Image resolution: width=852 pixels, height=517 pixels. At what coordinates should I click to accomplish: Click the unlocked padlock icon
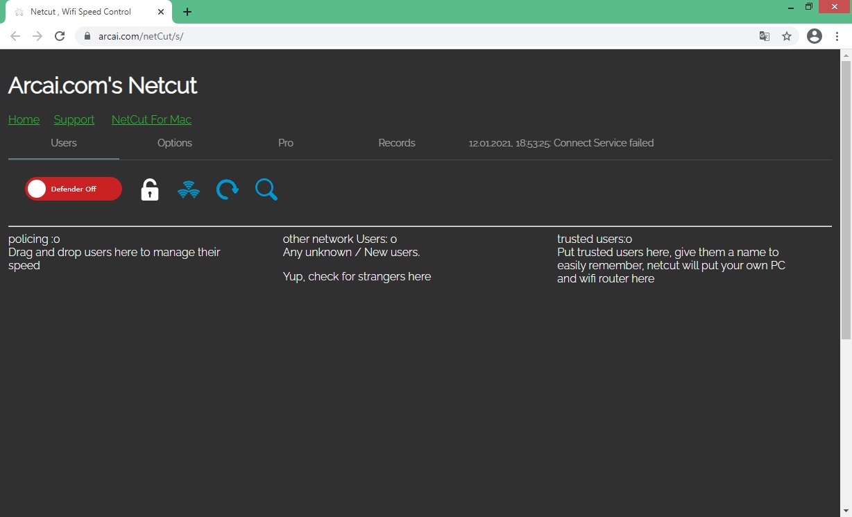pos(150,189)
